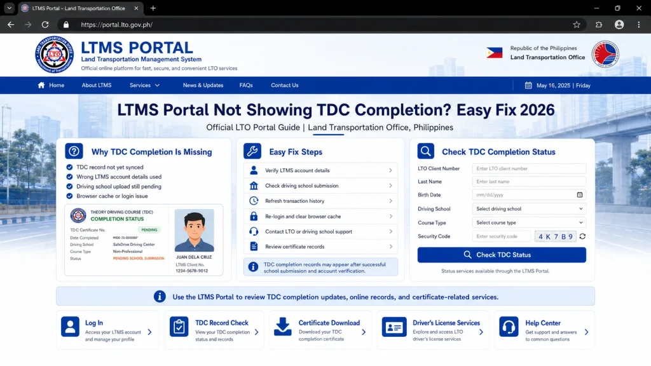Viewport: 651px width, 366px height.
Task: Focus the Last Name input field
Action: click(529, 181)
